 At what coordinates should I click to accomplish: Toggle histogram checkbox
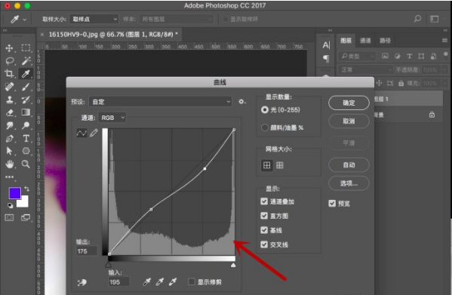point(264,216)
